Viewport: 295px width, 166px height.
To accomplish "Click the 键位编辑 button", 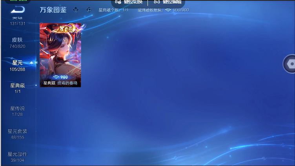I will click(168, 2).
